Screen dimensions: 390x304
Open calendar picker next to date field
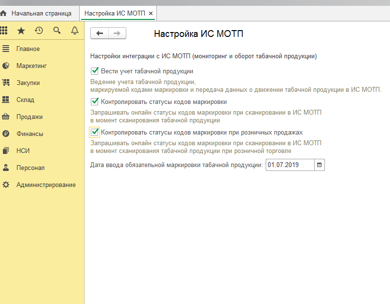[319, 165]
